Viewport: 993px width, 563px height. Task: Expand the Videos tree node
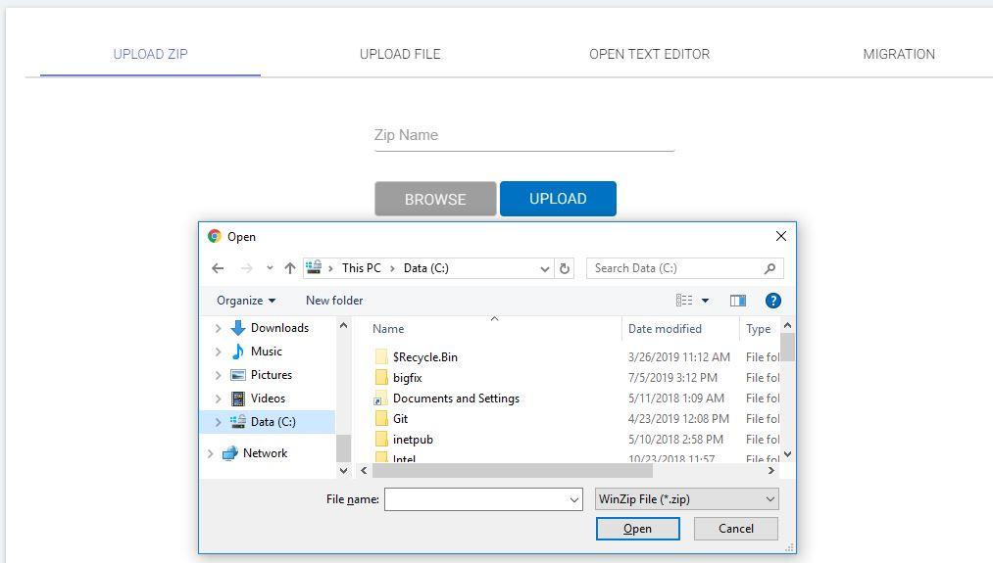[x=218, y=399]
